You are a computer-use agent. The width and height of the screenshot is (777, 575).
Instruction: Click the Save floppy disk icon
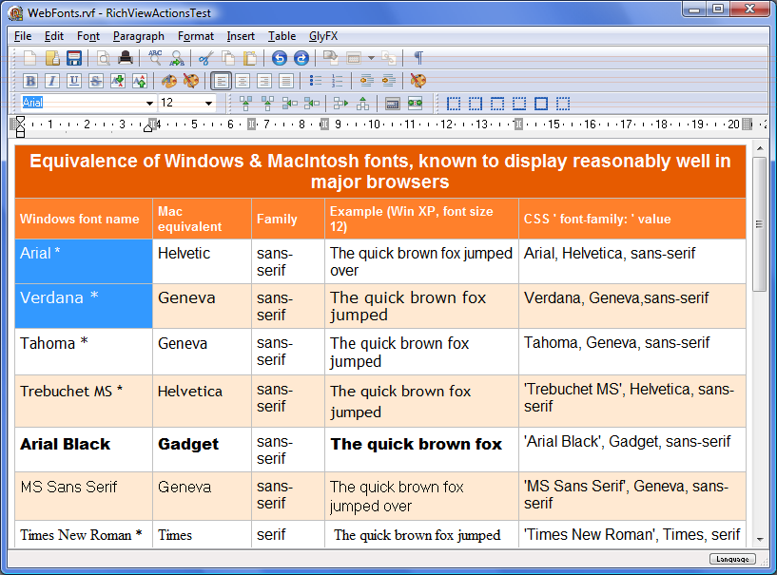[73, 58]
